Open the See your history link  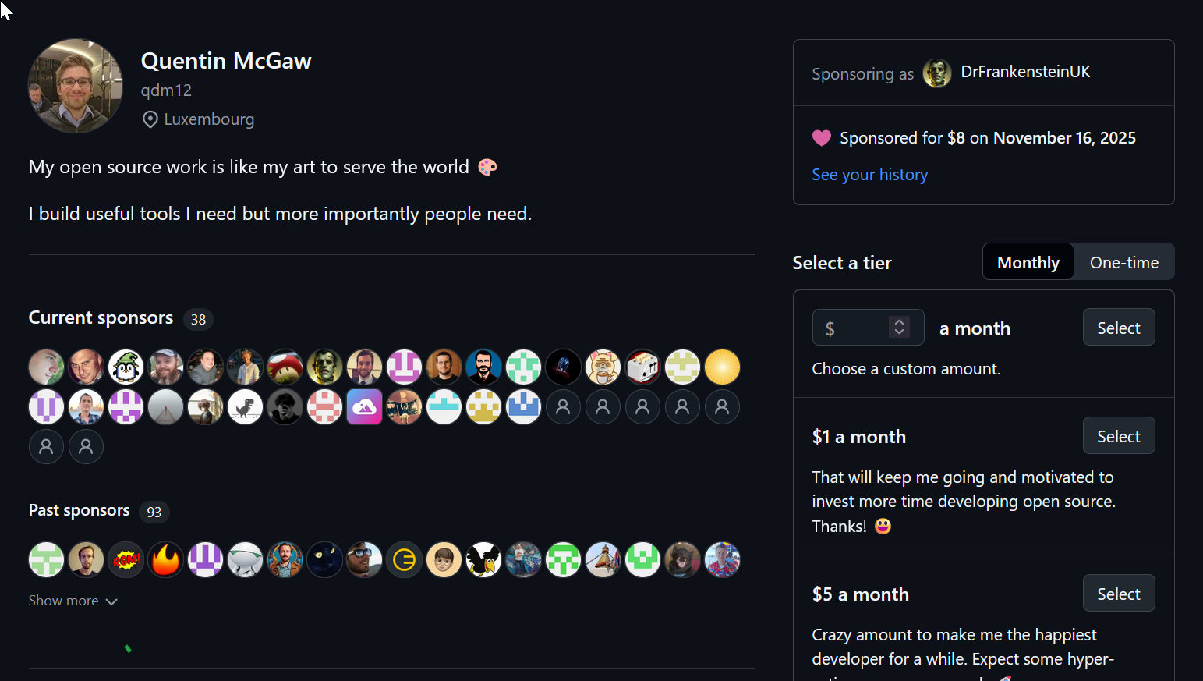(x=869, y=175)
